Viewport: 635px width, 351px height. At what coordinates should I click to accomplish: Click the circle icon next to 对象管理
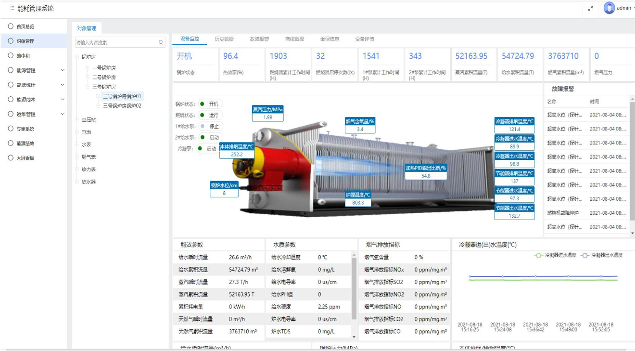point(11,41)
